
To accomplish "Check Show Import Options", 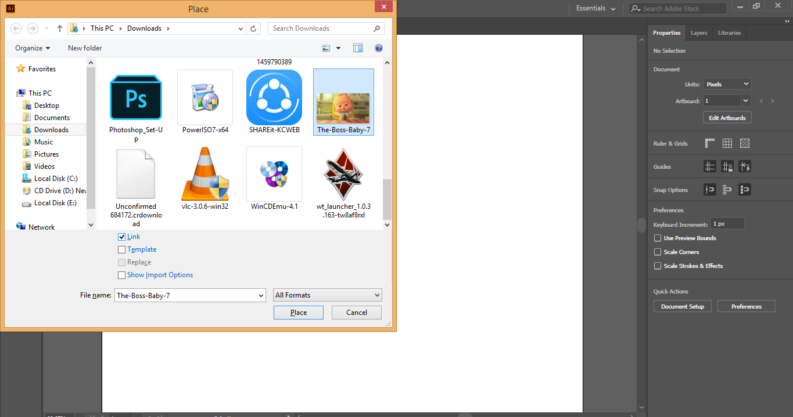I will point(122,275).
